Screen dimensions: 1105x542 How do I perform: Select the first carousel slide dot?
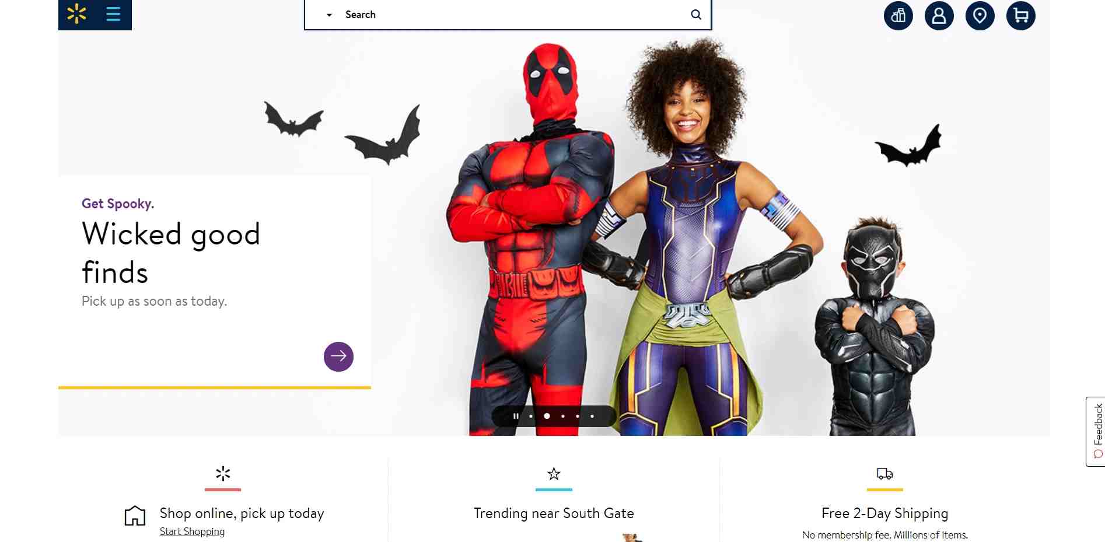pos(531,416)
